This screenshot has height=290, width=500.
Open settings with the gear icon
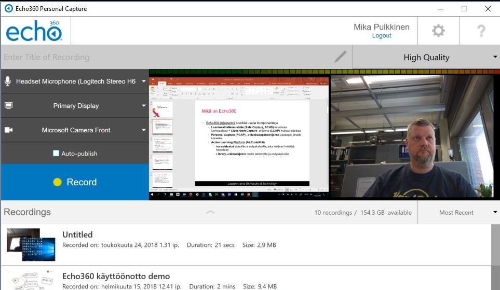438,31
